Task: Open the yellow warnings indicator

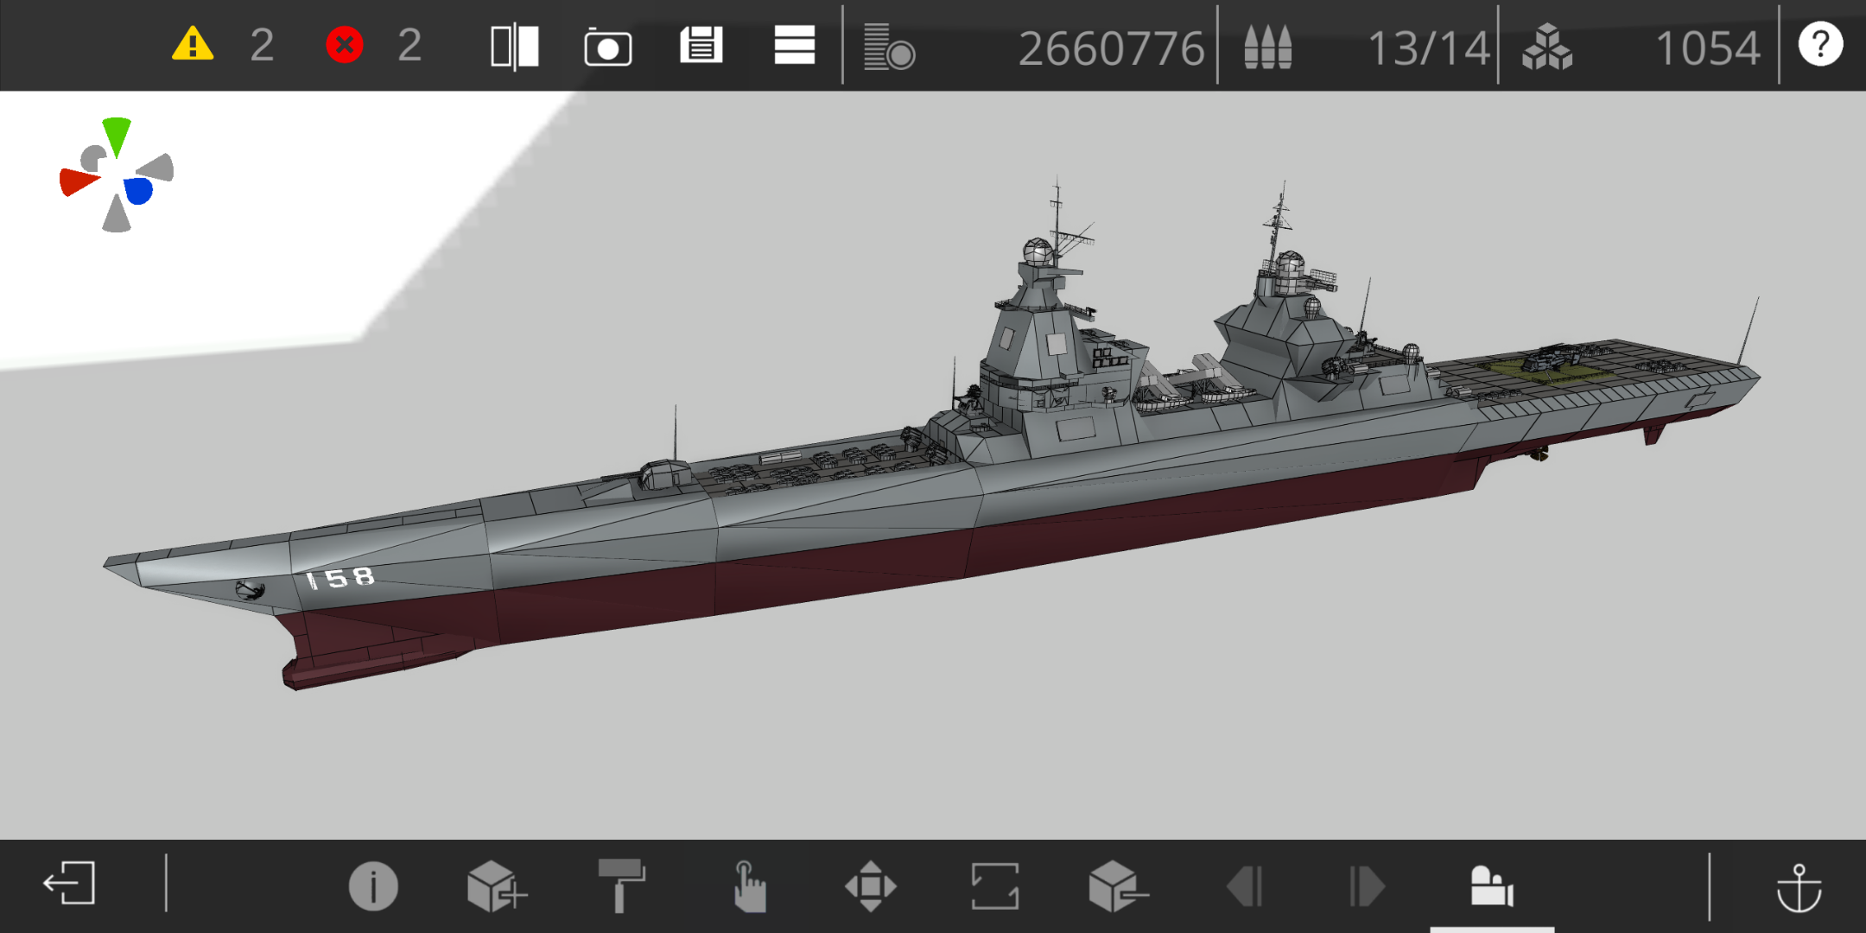Action: click(x=193, y=44)
